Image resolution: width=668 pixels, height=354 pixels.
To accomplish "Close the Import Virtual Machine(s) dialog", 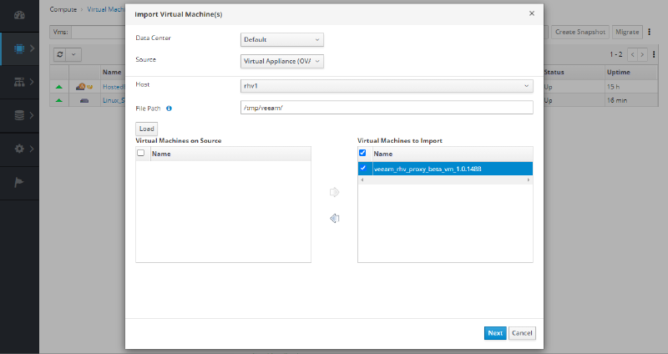I will [532, 13].
